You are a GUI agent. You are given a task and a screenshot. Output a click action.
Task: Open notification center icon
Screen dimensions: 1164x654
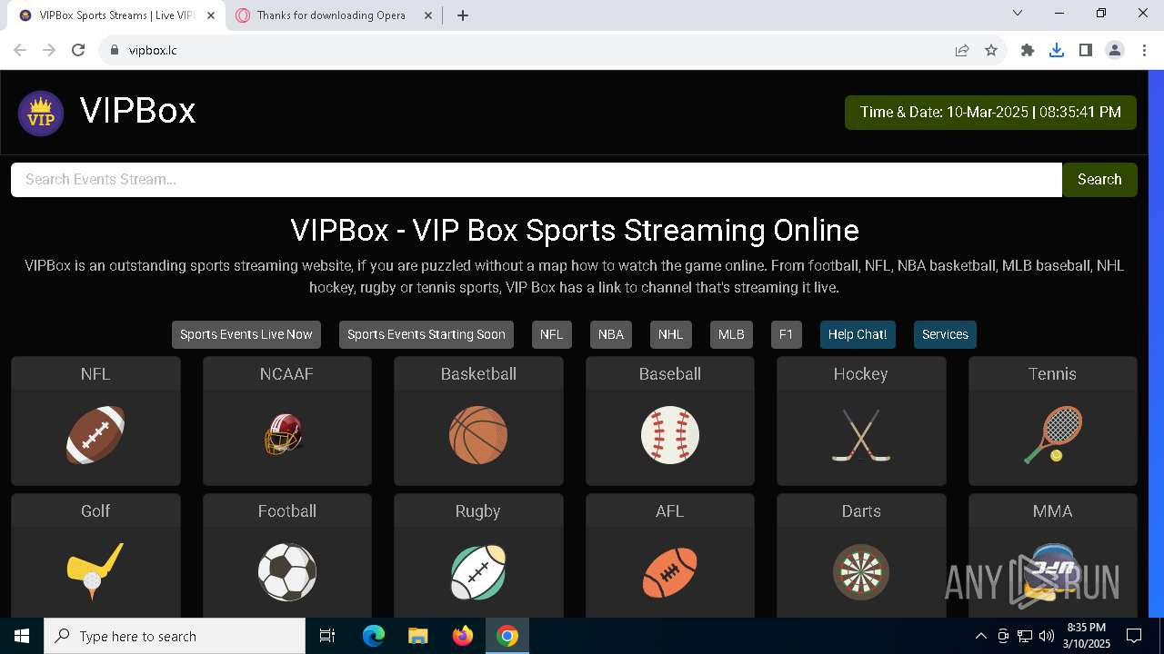coord(1134,636)
